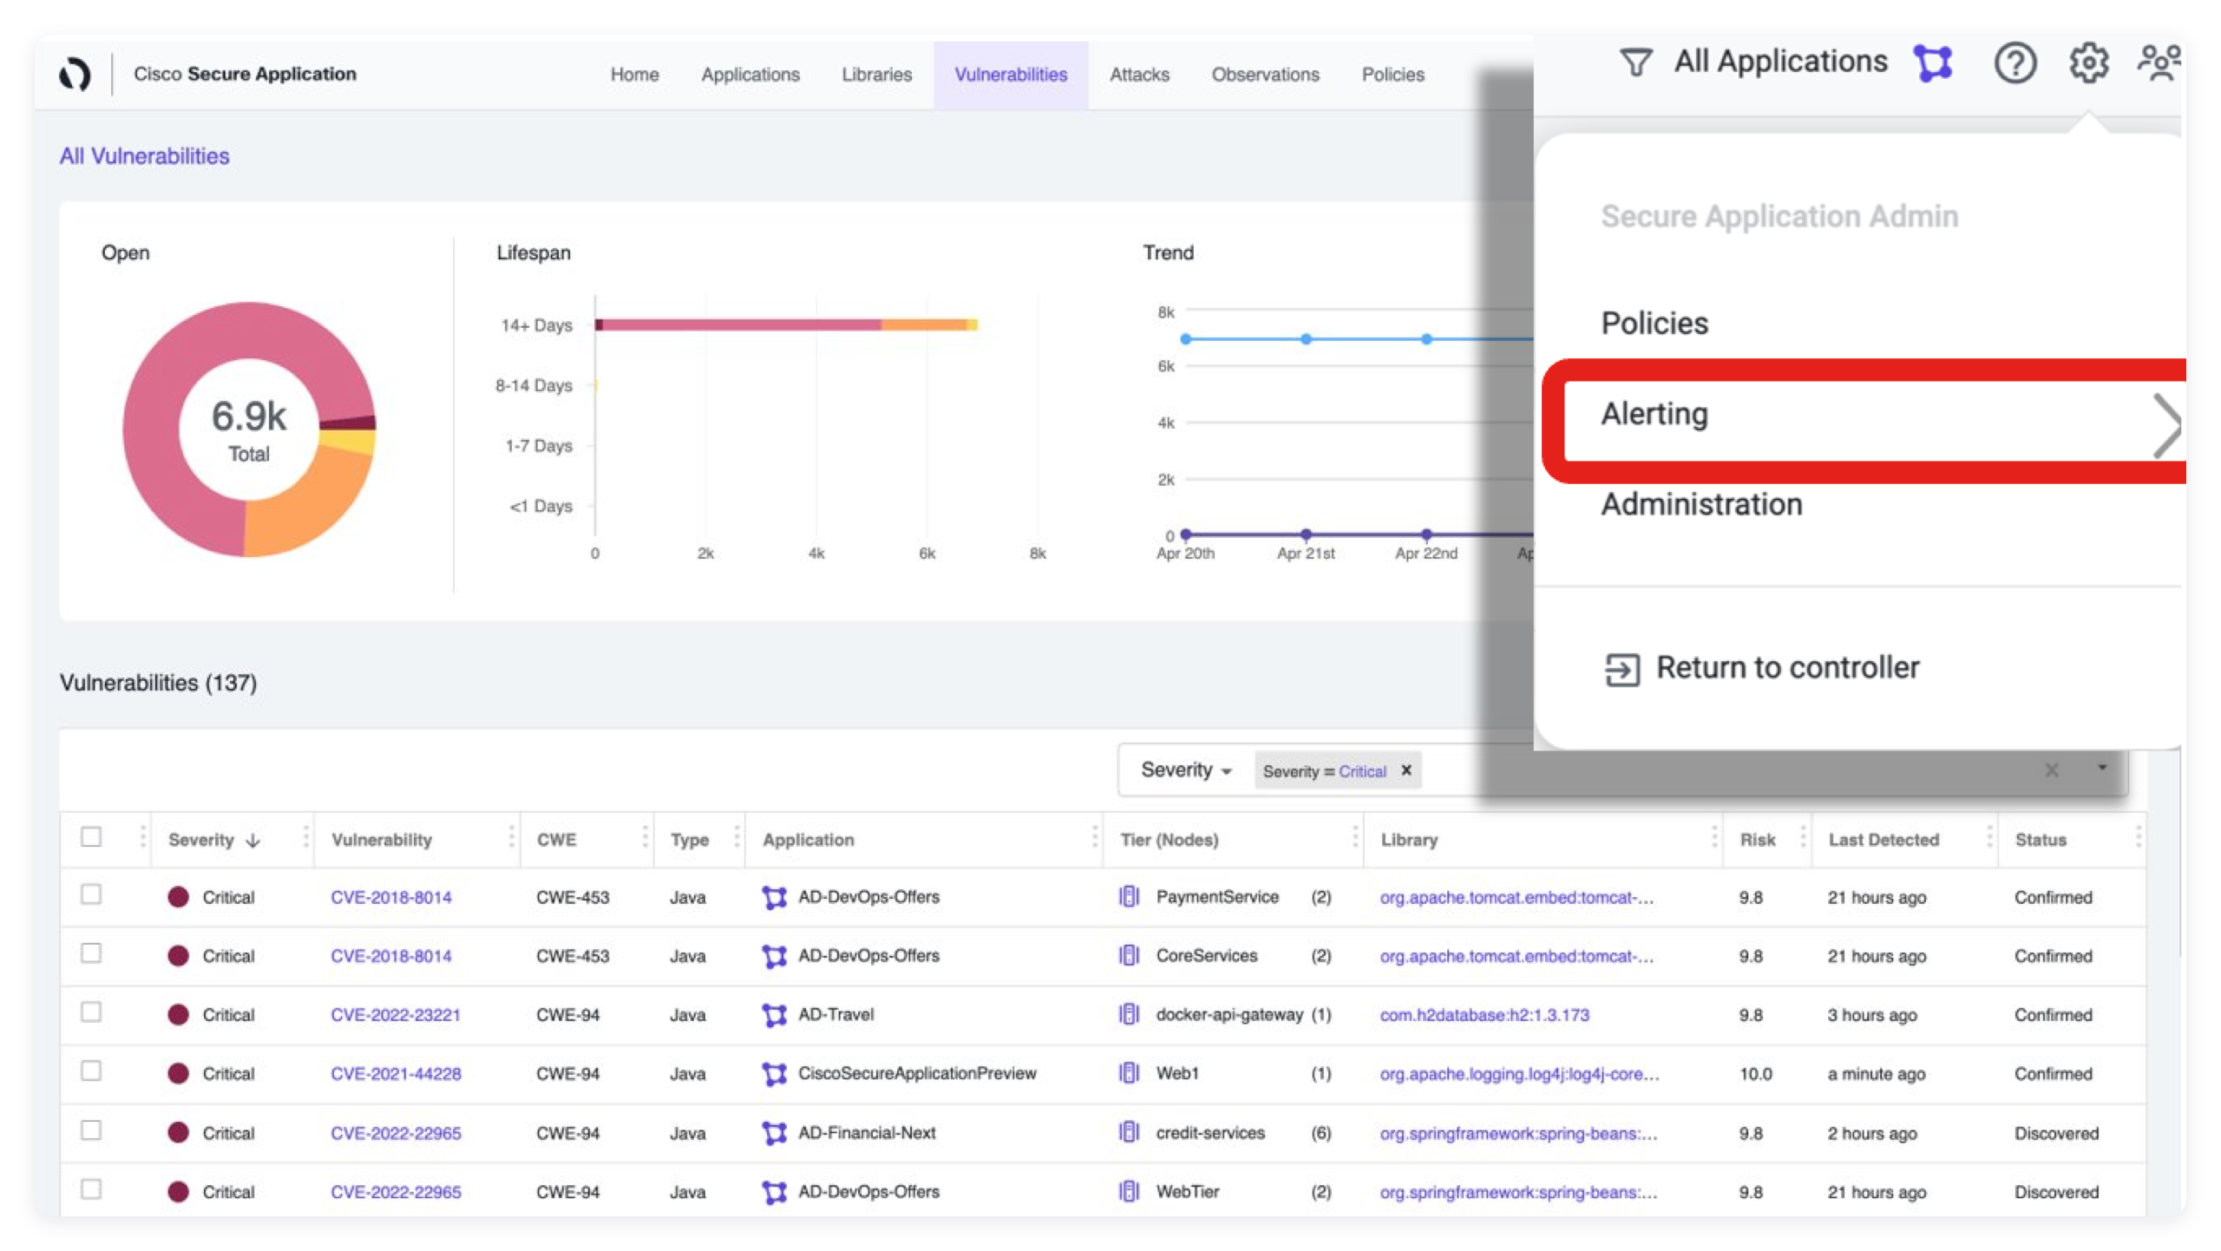Open the Applications tab
2221x1251 pixels.
749,73
